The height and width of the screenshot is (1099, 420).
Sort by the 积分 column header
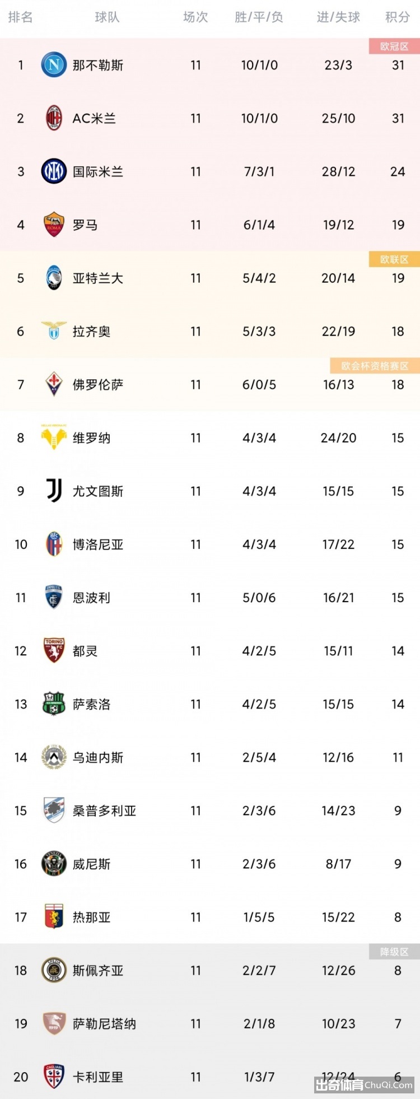pyautogui.click(x=398, y=17)
